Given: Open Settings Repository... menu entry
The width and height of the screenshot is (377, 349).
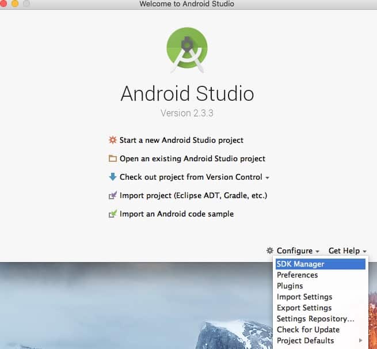Looking at the screenshot, I should point(321,318).
